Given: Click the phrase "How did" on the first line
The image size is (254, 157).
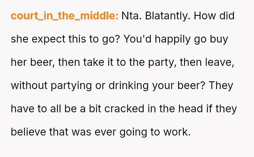Looking at the screenshot, I should coord(214,16).
